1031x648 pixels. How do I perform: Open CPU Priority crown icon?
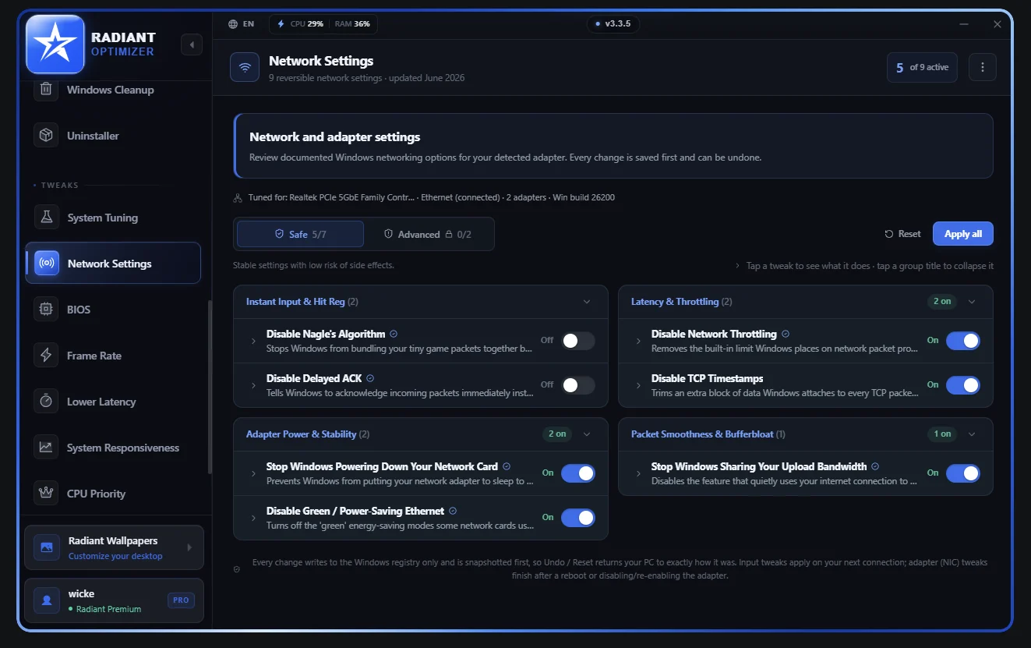46,494
